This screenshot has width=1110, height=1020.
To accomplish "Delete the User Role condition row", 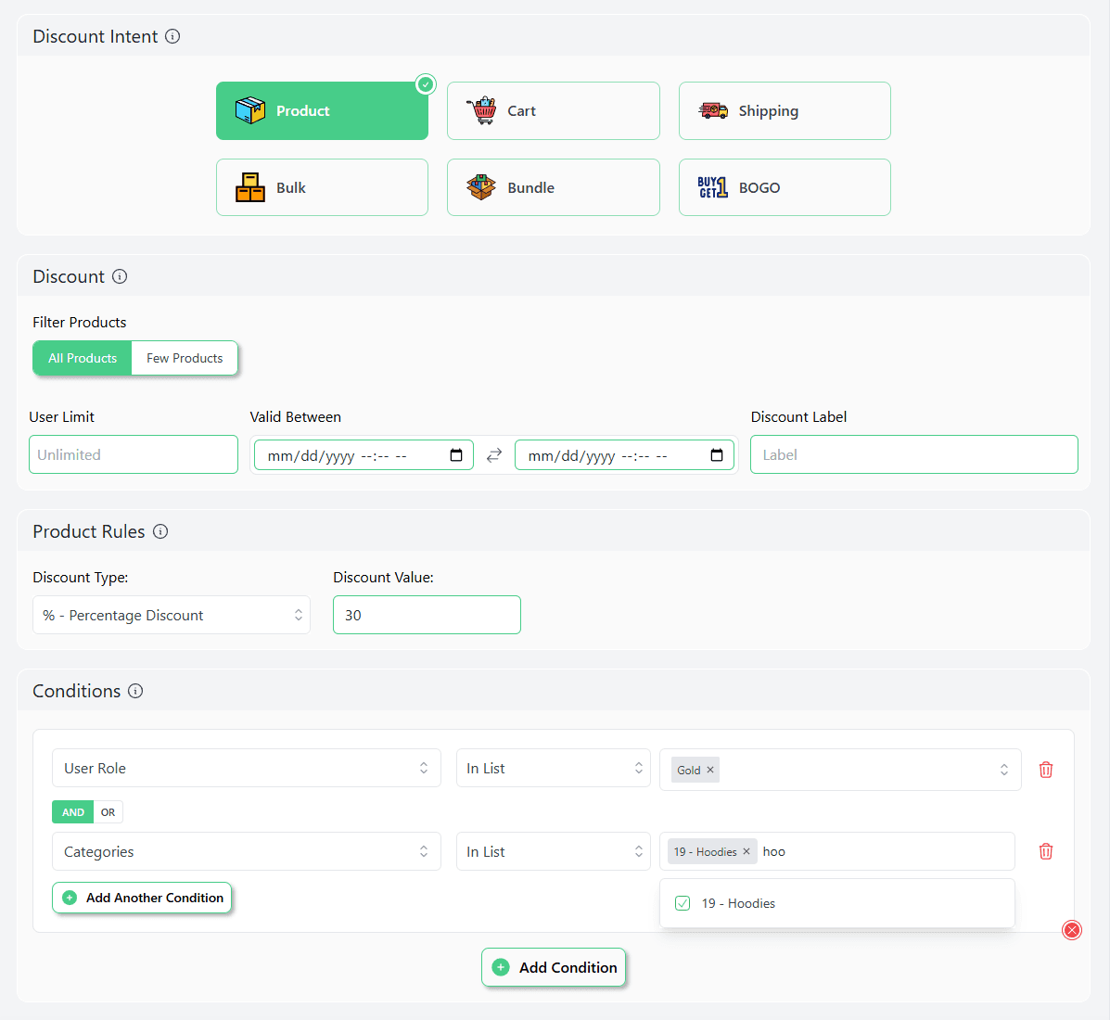I will click(1046, 770).
